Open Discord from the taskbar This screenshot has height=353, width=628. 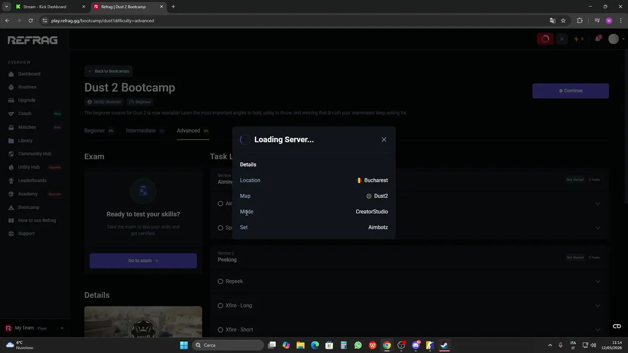[416, 345]
